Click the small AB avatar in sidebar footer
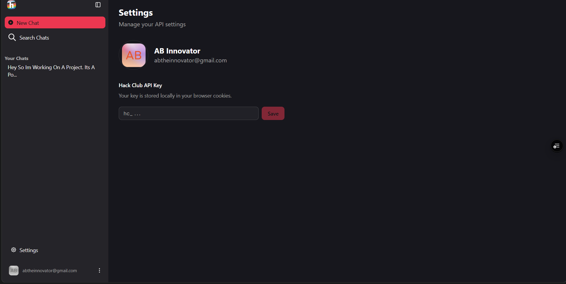This screenshot has width=566, height=284. coord(14,270)
